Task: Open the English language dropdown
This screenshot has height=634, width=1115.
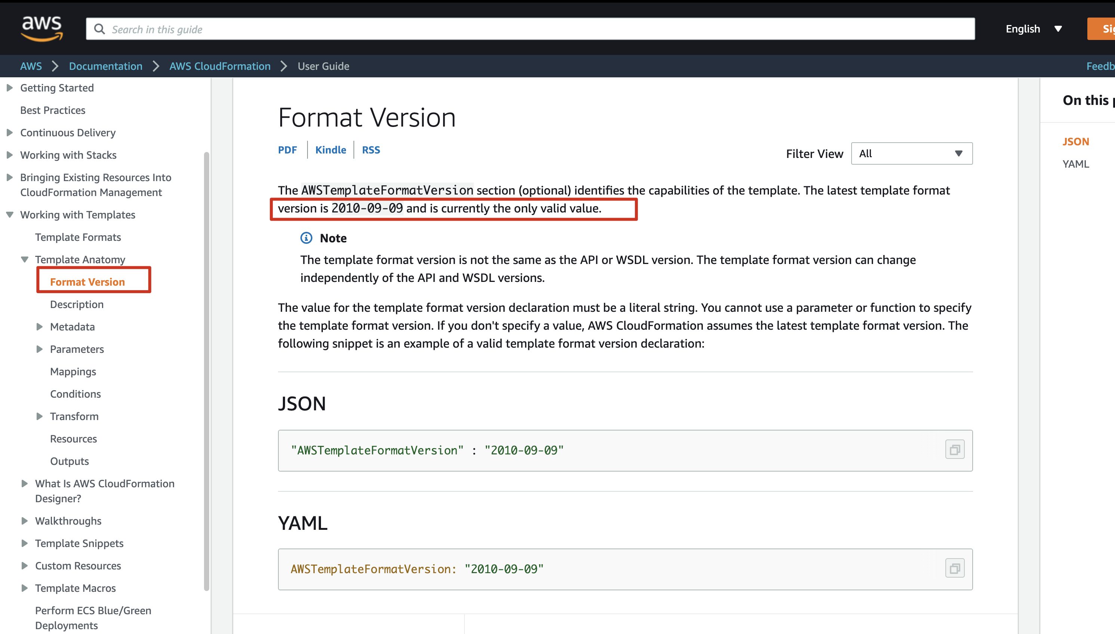Action: coord(1033,29)
